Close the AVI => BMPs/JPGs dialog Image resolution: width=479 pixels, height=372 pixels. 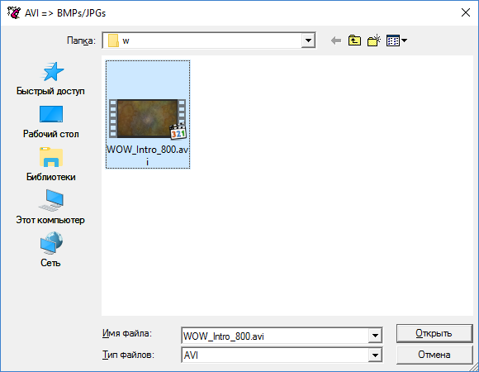point(466,12)
